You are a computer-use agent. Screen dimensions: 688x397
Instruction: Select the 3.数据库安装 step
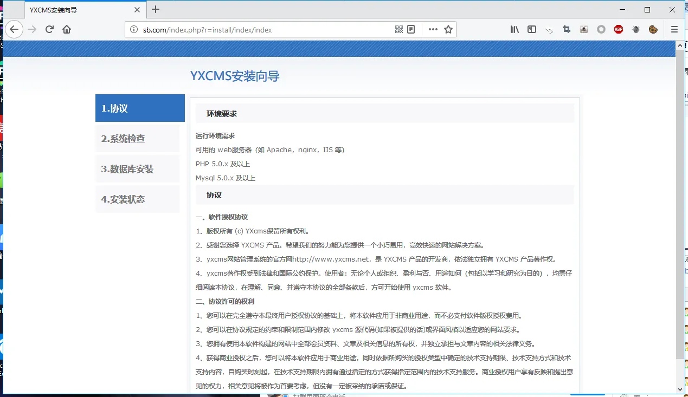coord(137,169)
